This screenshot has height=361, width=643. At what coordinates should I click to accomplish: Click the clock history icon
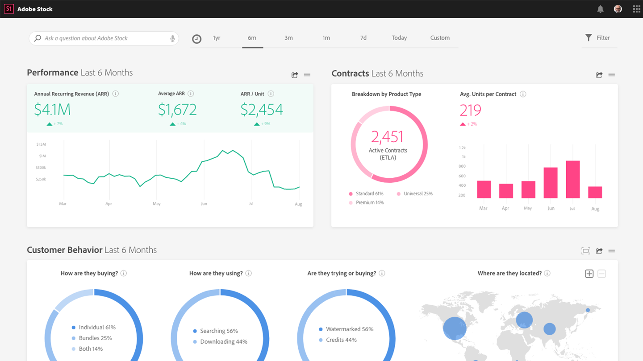pyautogui.click(x=196, y=39)
